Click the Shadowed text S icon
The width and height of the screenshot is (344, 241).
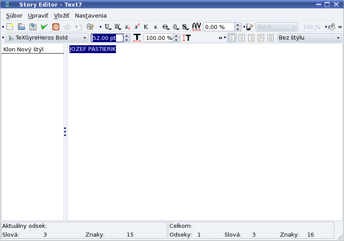(x=185, y=27)
